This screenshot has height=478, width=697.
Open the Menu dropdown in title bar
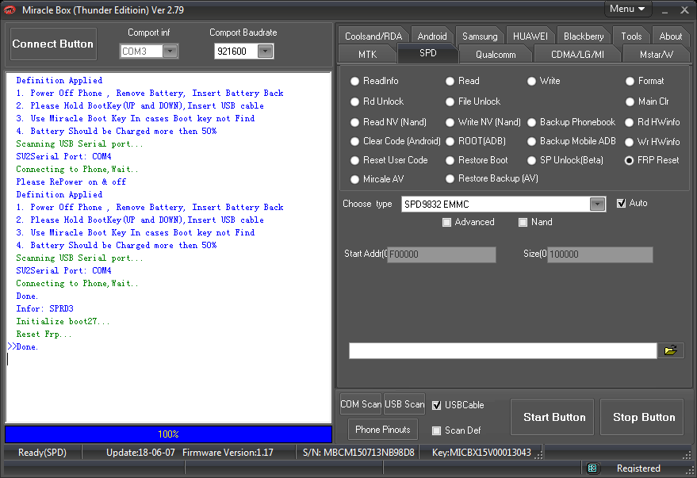pos(628,9)
